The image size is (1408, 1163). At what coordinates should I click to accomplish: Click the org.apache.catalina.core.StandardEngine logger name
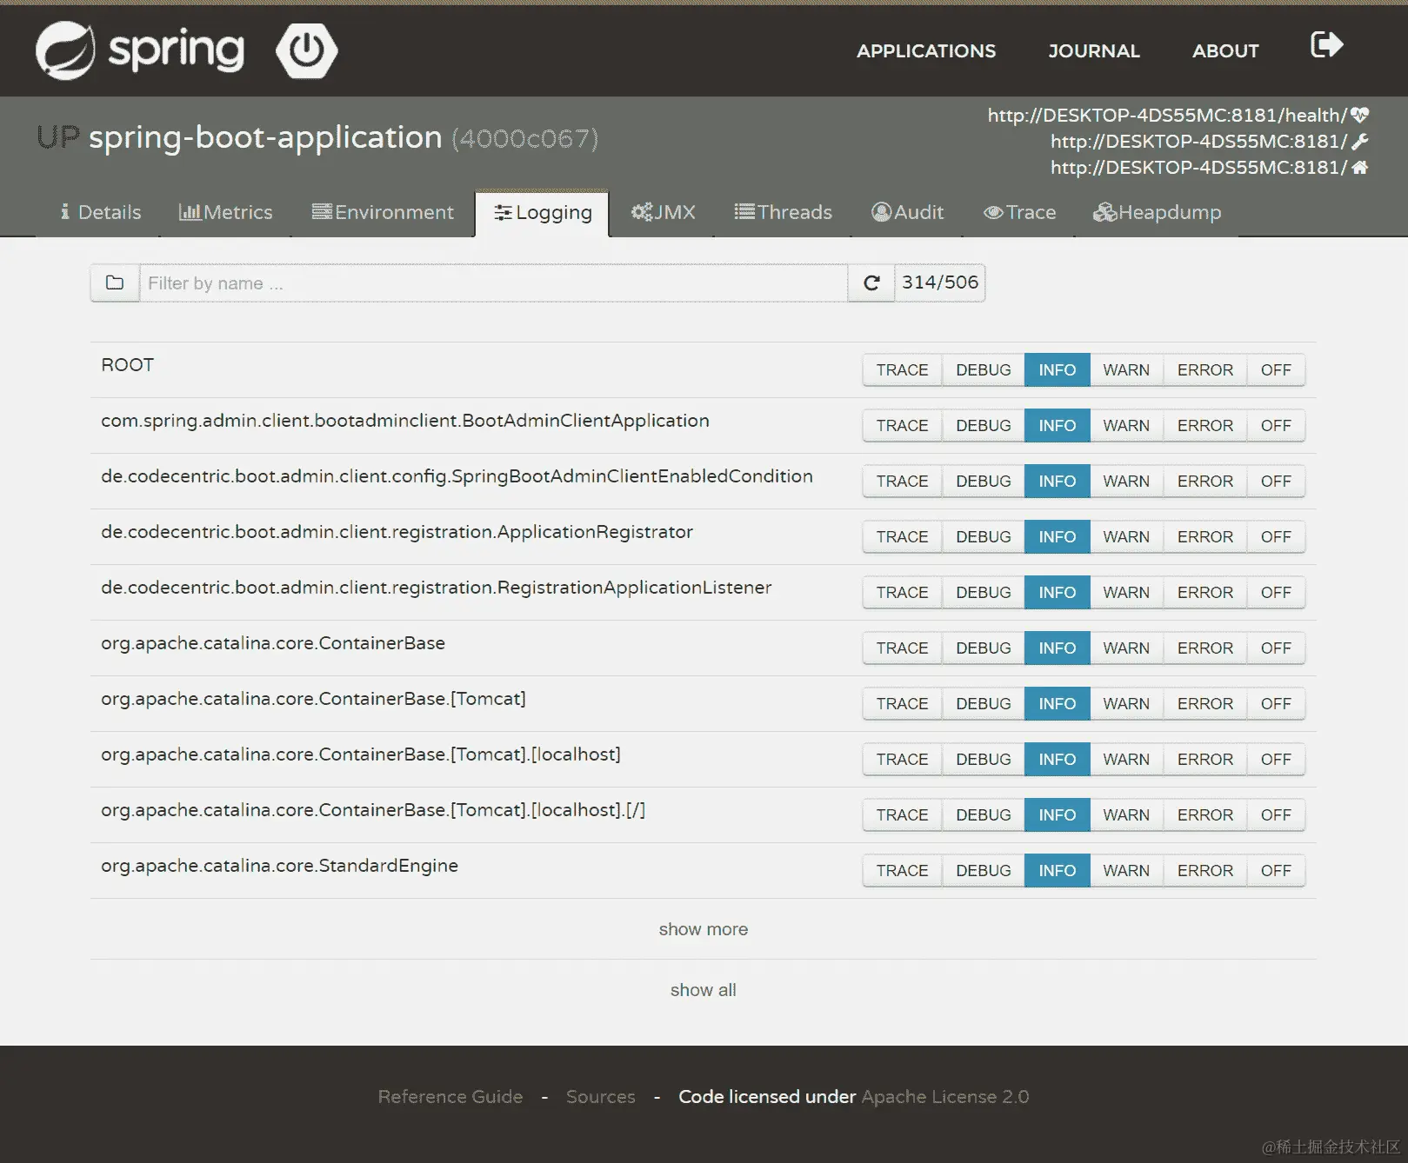[x=279, y=866]
